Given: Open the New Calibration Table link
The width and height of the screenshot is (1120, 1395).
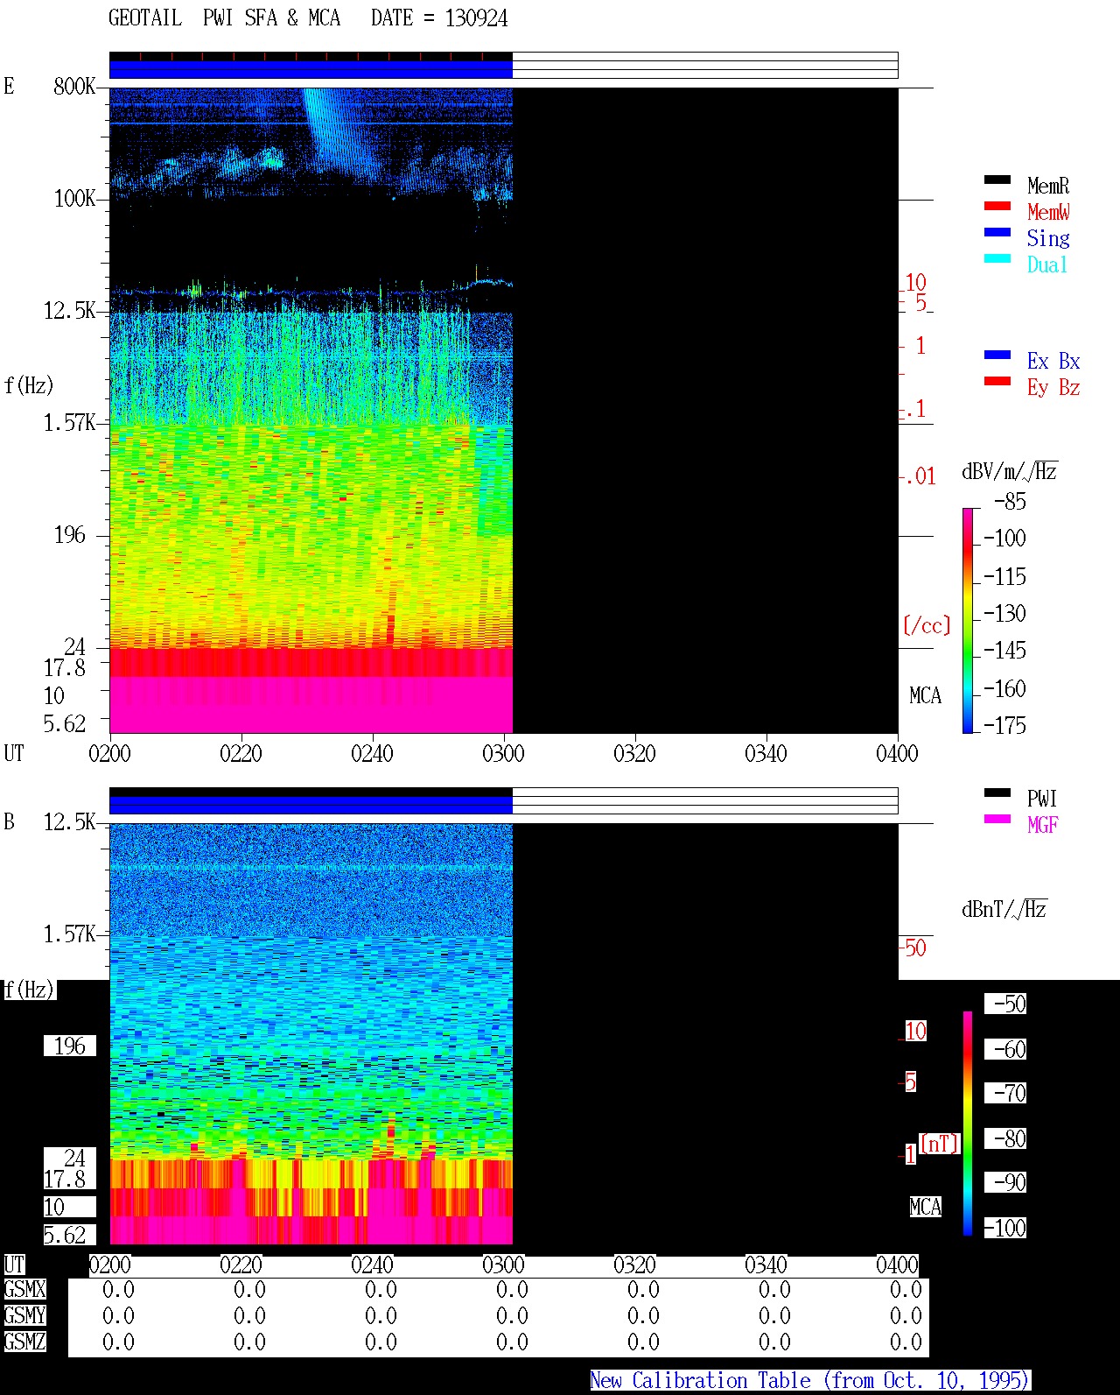Looking at the screenshot, I should pos(809,1380).
